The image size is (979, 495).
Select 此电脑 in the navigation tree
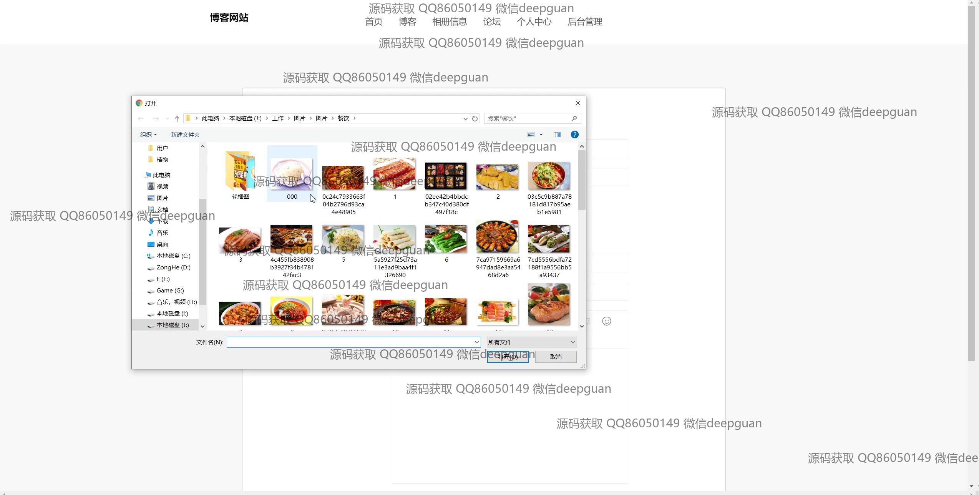coord(161,175)
